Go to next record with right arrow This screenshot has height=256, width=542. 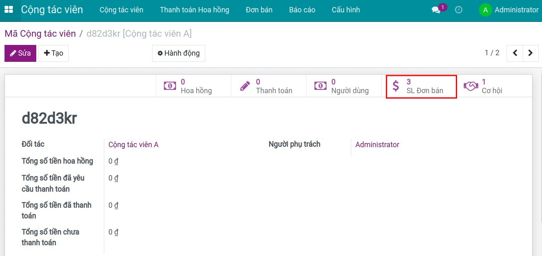coord(531,53)
